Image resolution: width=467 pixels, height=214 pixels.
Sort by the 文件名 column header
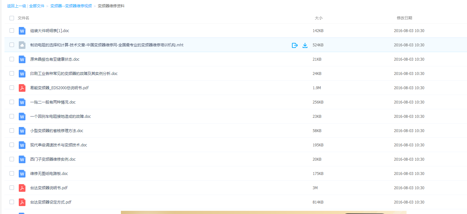click(x=24, y=18)
